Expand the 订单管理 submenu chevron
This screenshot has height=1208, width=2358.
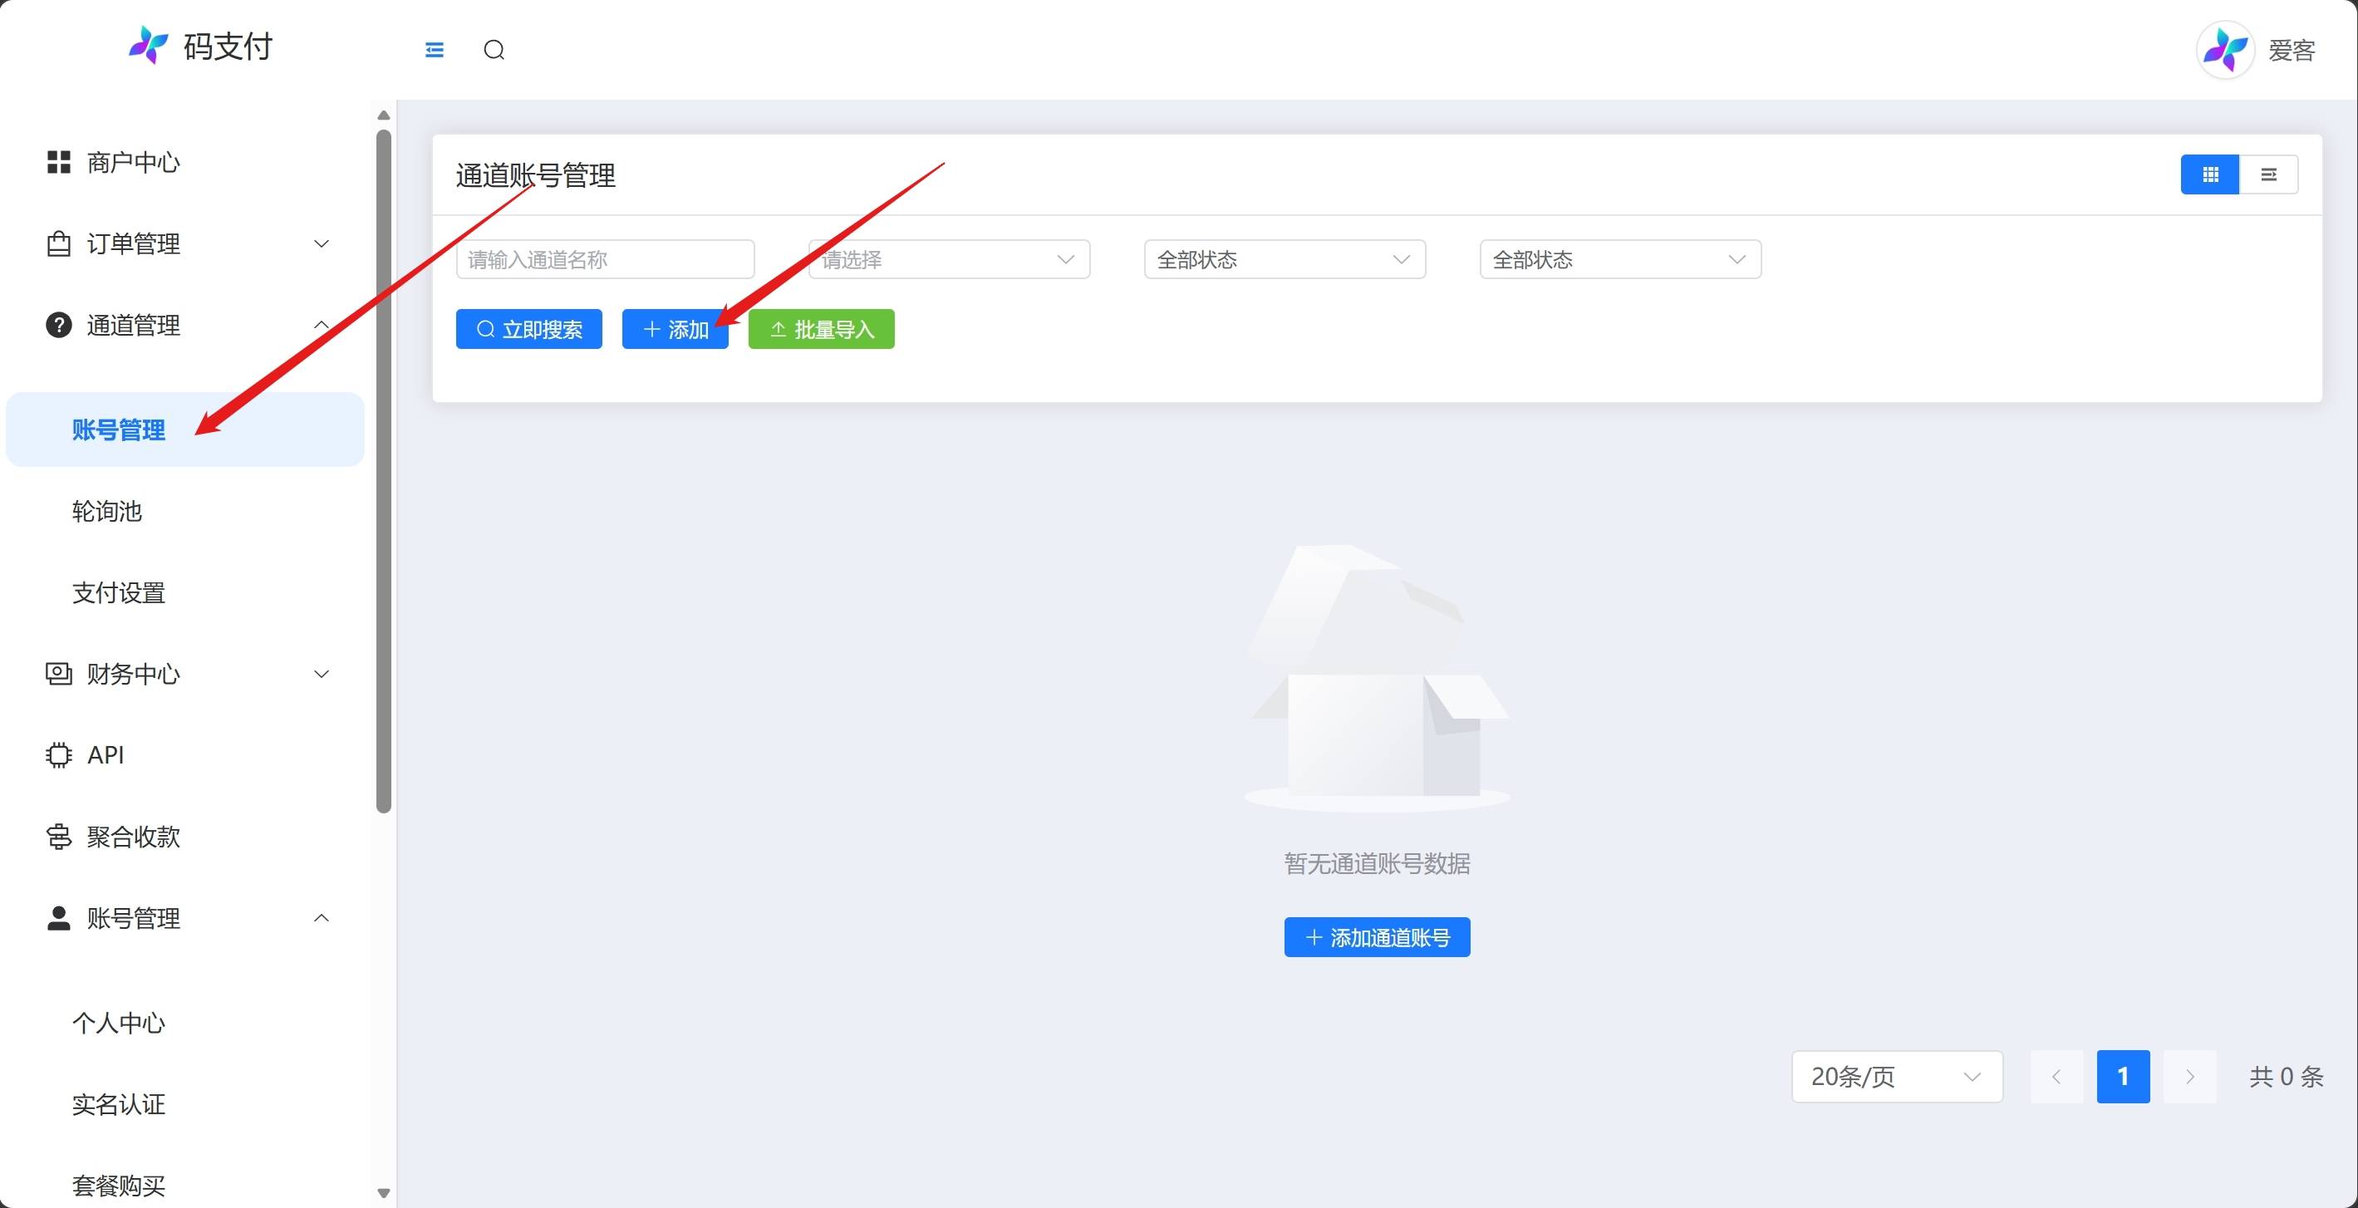(x=322, y=243)
